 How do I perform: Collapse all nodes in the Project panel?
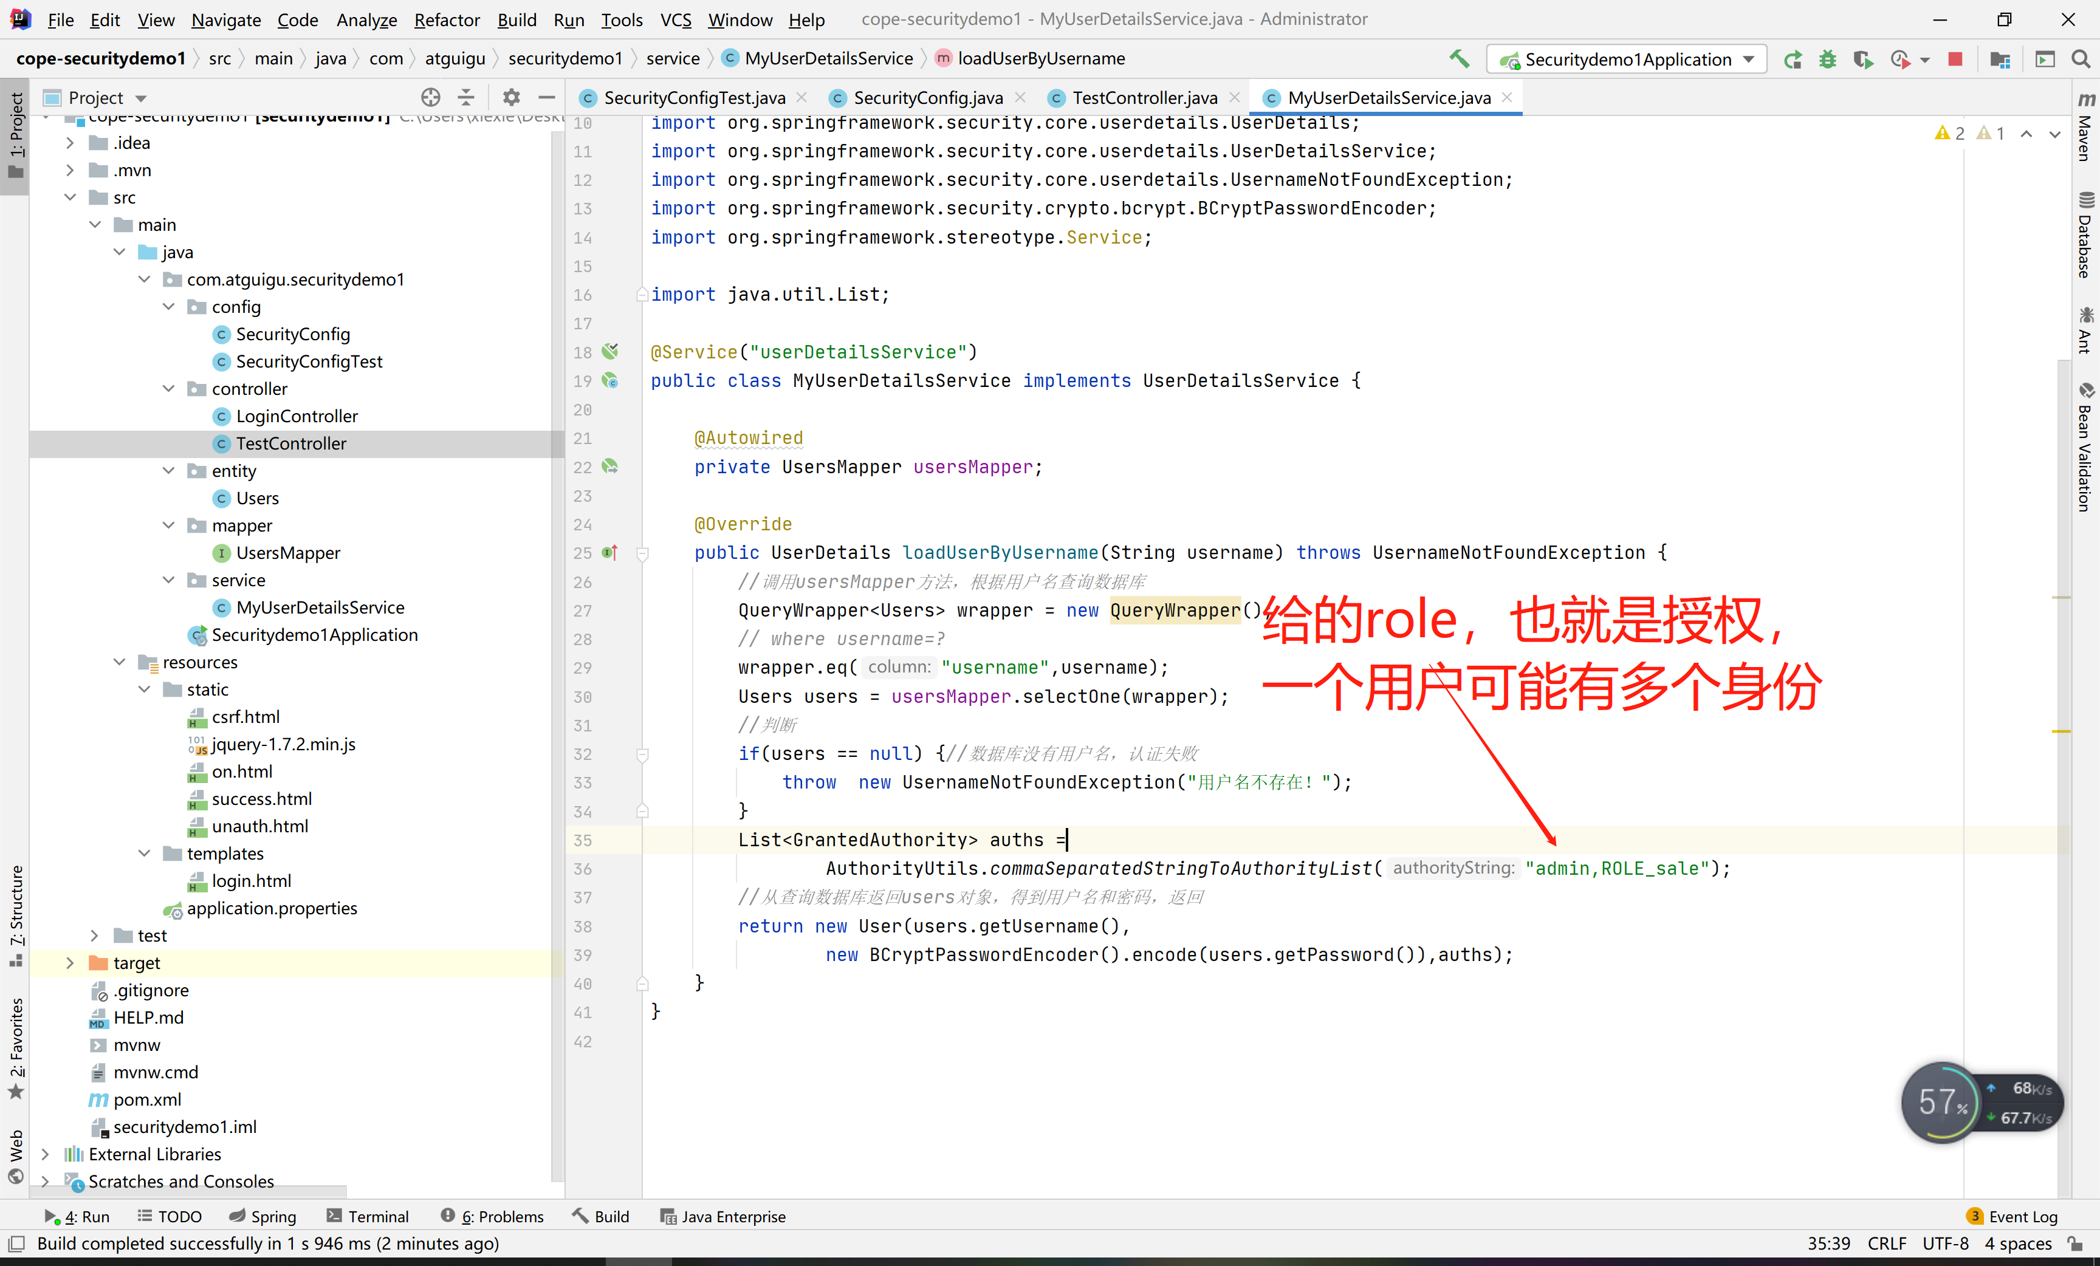coord(466,97)
